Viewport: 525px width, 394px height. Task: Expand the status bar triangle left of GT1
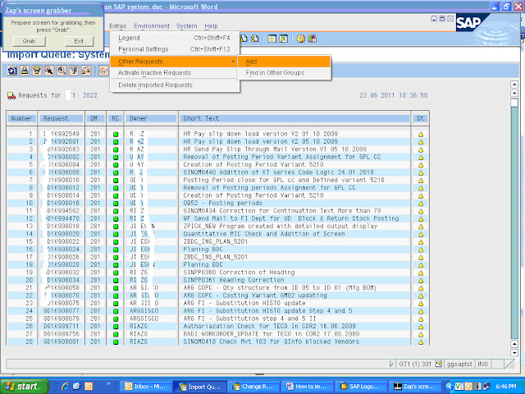[x=391, y=364]
